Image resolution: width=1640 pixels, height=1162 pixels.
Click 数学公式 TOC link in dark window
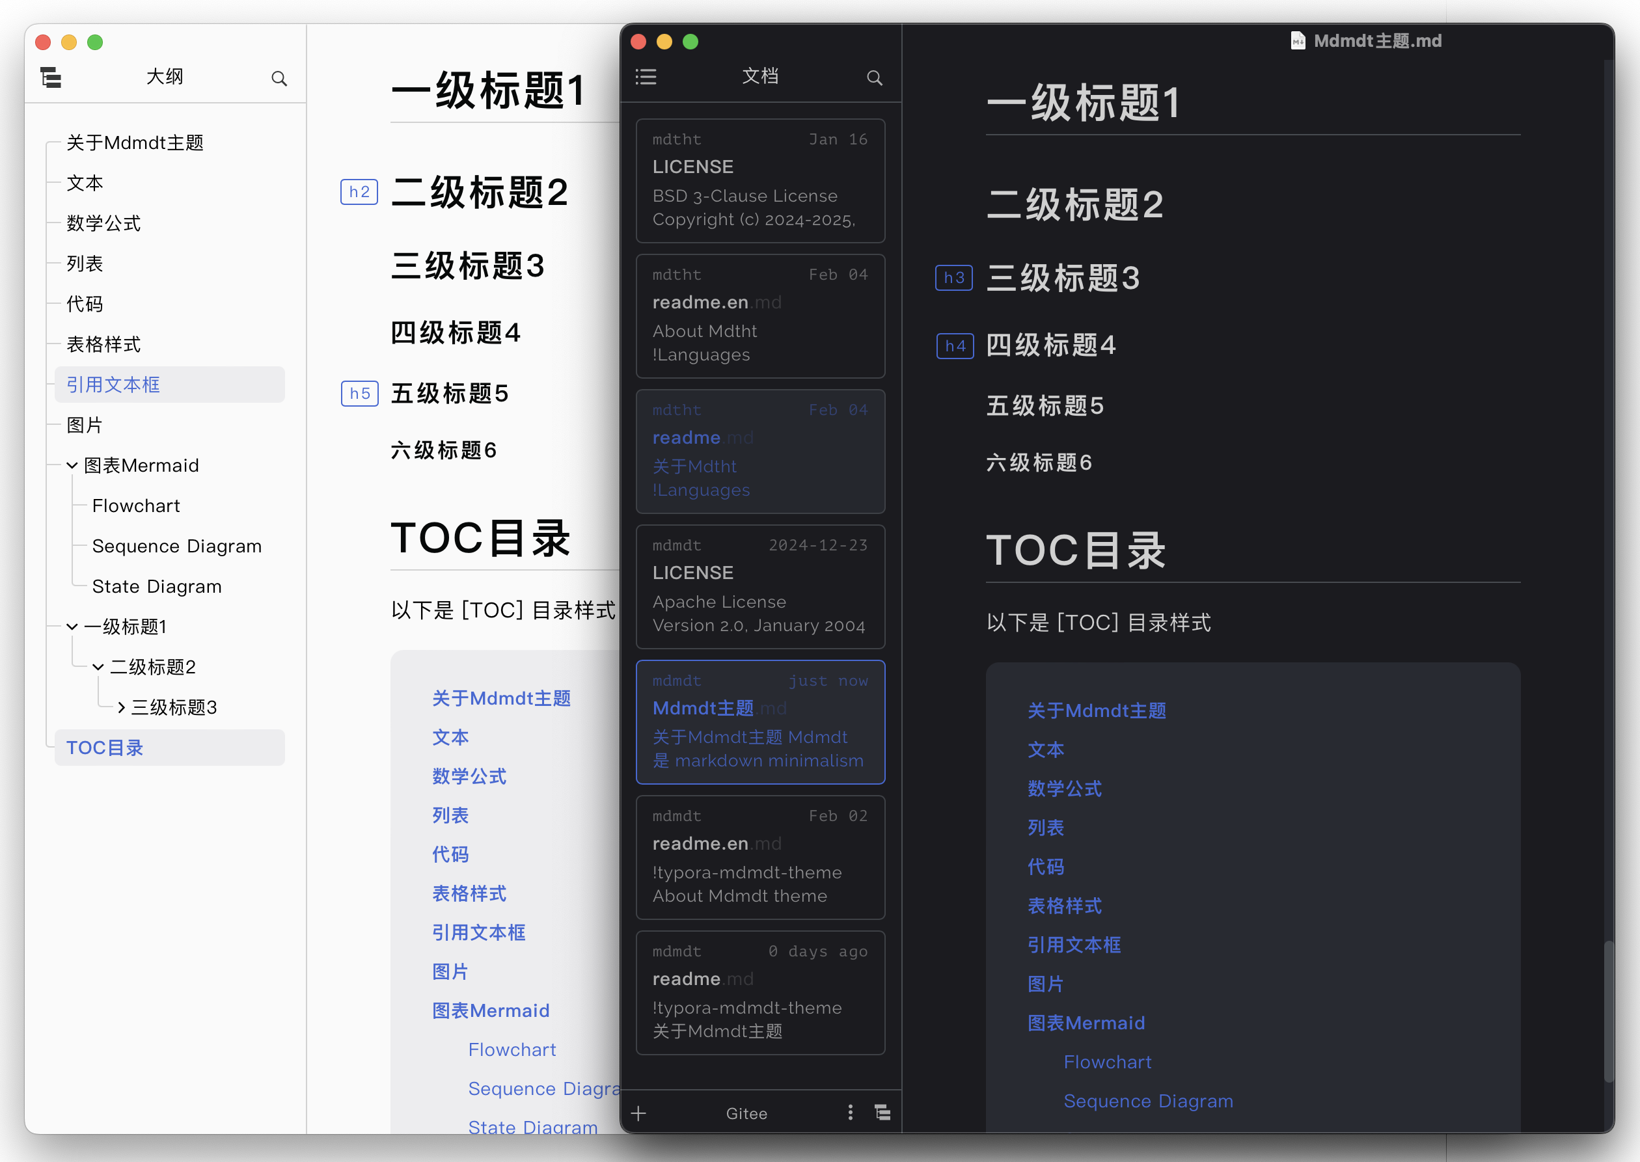(x=1064, y=789)
